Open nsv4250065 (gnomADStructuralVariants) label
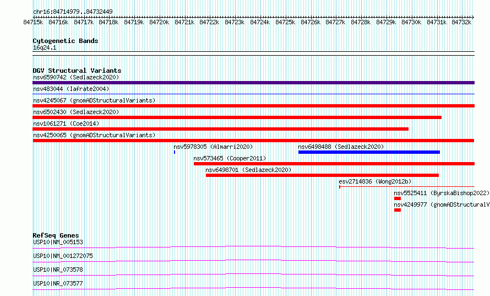Image resolution: width=490 pixels, height=296 pixels. [x=94, y=135]
